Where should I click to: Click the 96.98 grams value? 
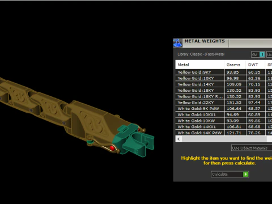click(233, 78)
